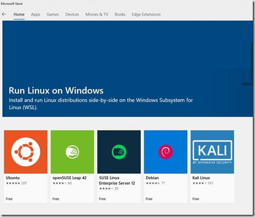
Task: Click the Free price under Kali Linux
Action: [196, 199]
